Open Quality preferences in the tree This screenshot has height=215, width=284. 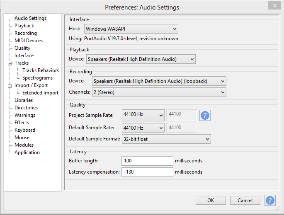coord(22,48)
